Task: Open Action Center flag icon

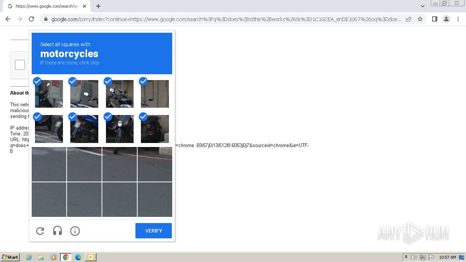Action: pos(431,257)
